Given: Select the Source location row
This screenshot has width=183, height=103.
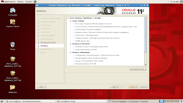Looking at the screenshot, I should tap(106, 27).
